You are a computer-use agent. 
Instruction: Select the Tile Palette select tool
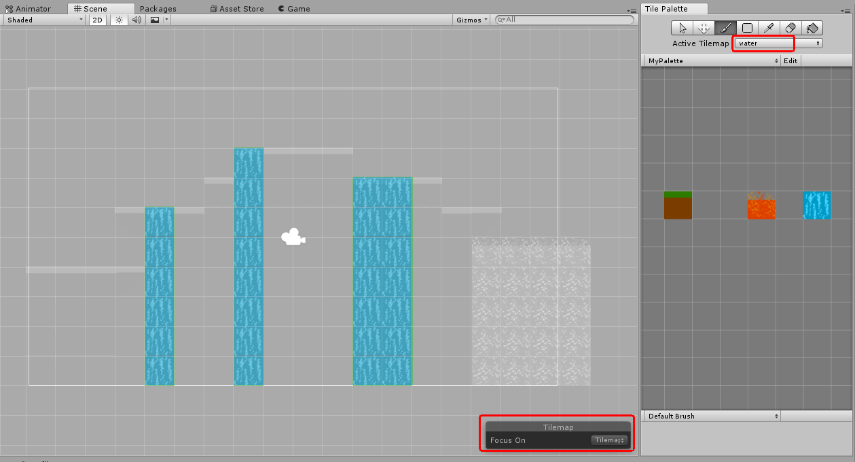tap(682, 28)
